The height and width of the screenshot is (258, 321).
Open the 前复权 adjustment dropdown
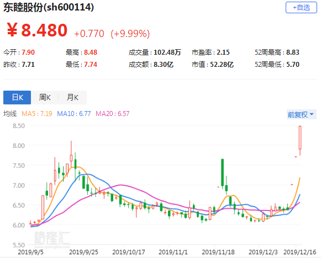coord(301,114)
